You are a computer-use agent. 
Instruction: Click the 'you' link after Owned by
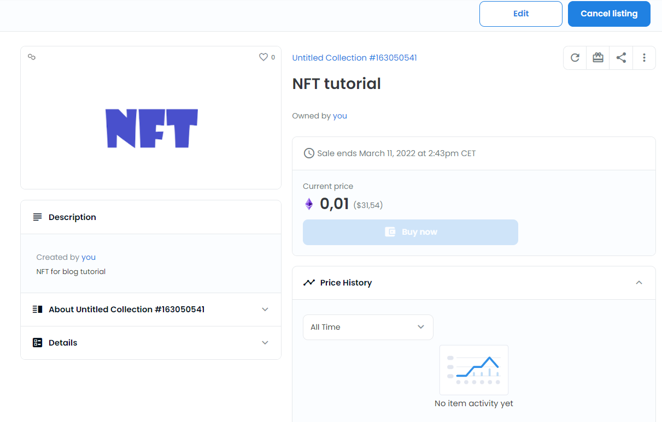340,116
